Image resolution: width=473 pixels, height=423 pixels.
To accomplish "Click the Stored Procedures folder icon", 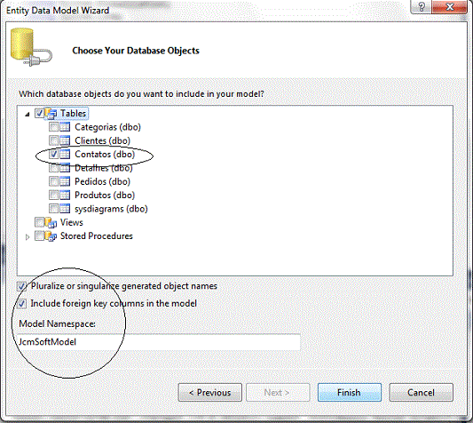I will point(51,236).
